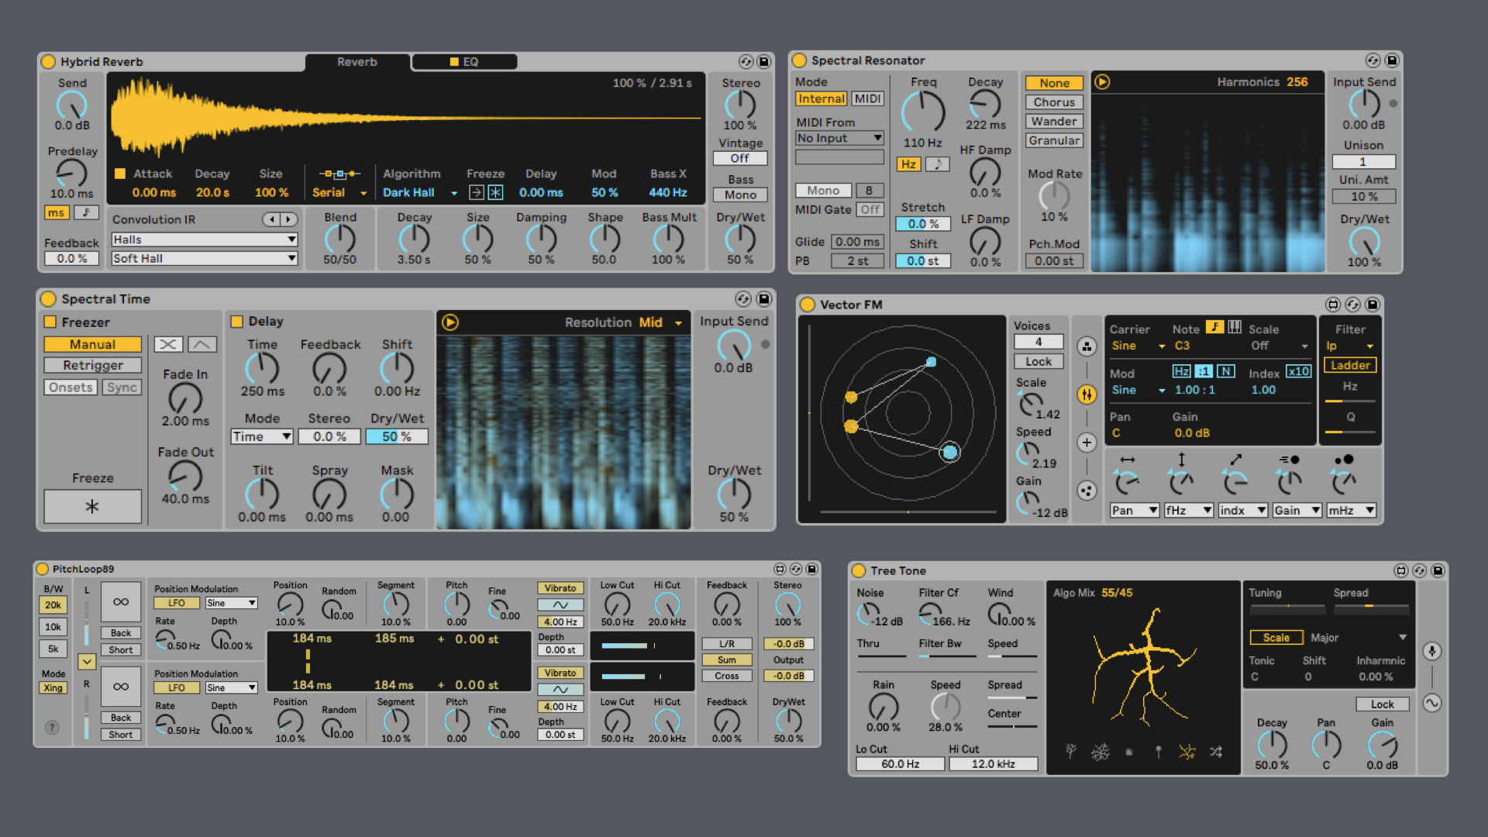Open the Carrier Sine waveform dropdown
The height and width of the screenshot is (837, 1488).
pos(1138,346)
